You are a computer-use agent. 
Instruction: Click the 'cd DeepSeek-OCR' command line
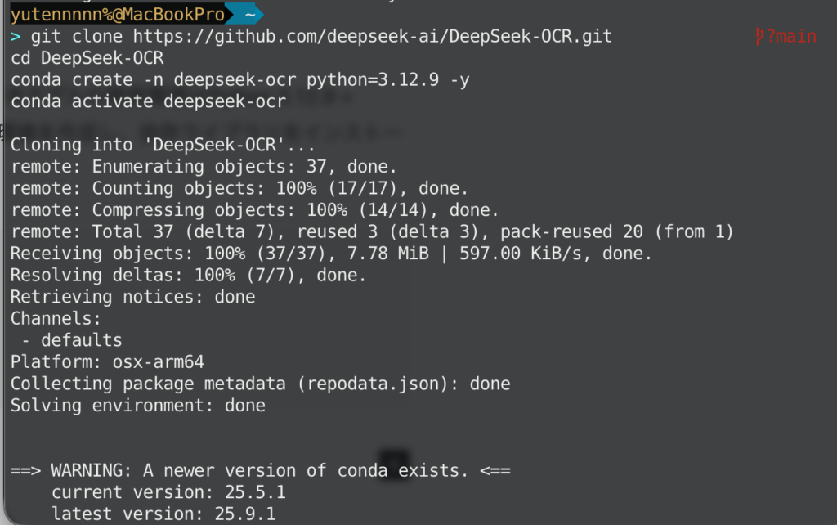(87, 58)
